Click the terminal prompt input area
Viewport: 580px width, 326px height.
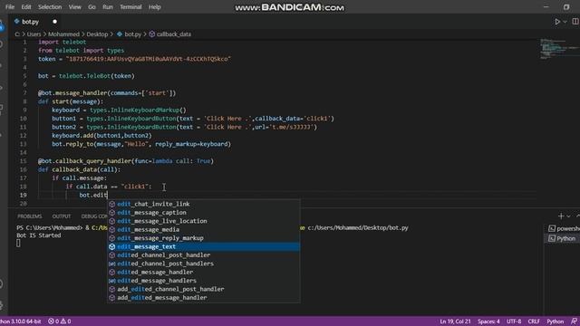[18, 244]
